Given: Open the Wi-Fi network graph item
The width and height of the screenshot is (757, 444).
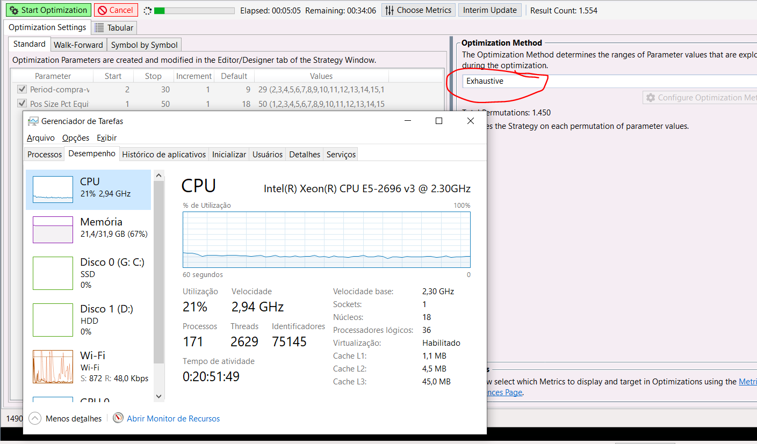Looking at the screenshot, I should (x=53, y=366).
